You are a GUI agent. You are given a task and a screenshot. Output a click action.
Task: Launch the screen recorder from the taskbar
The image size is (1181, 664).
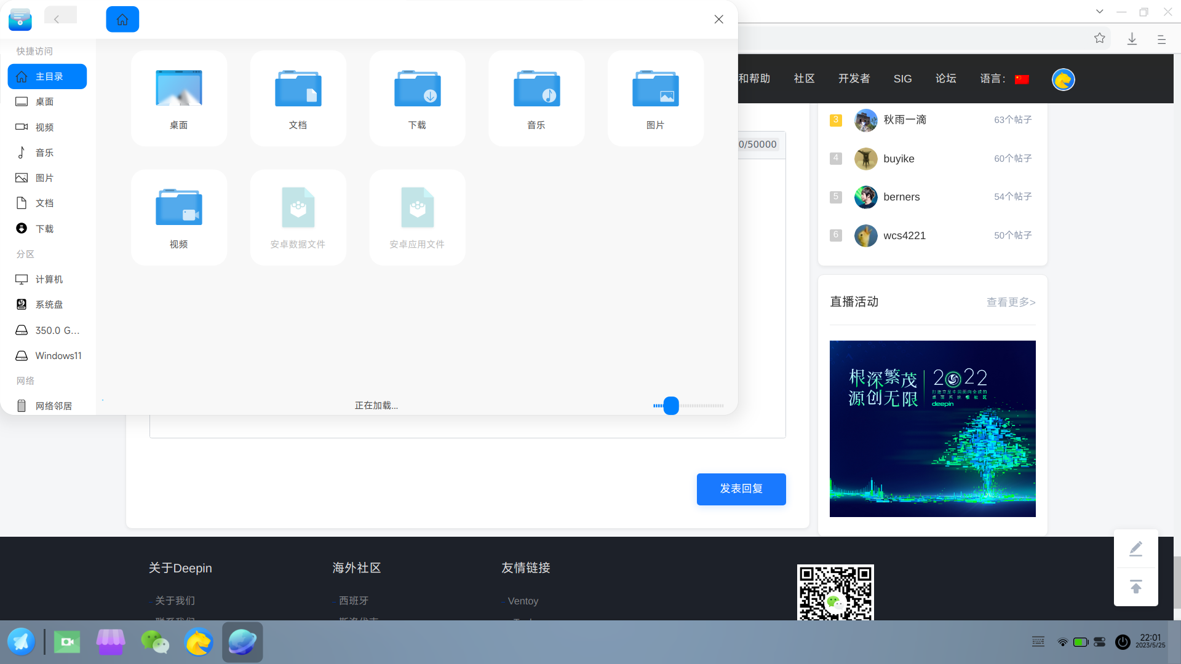66,641
